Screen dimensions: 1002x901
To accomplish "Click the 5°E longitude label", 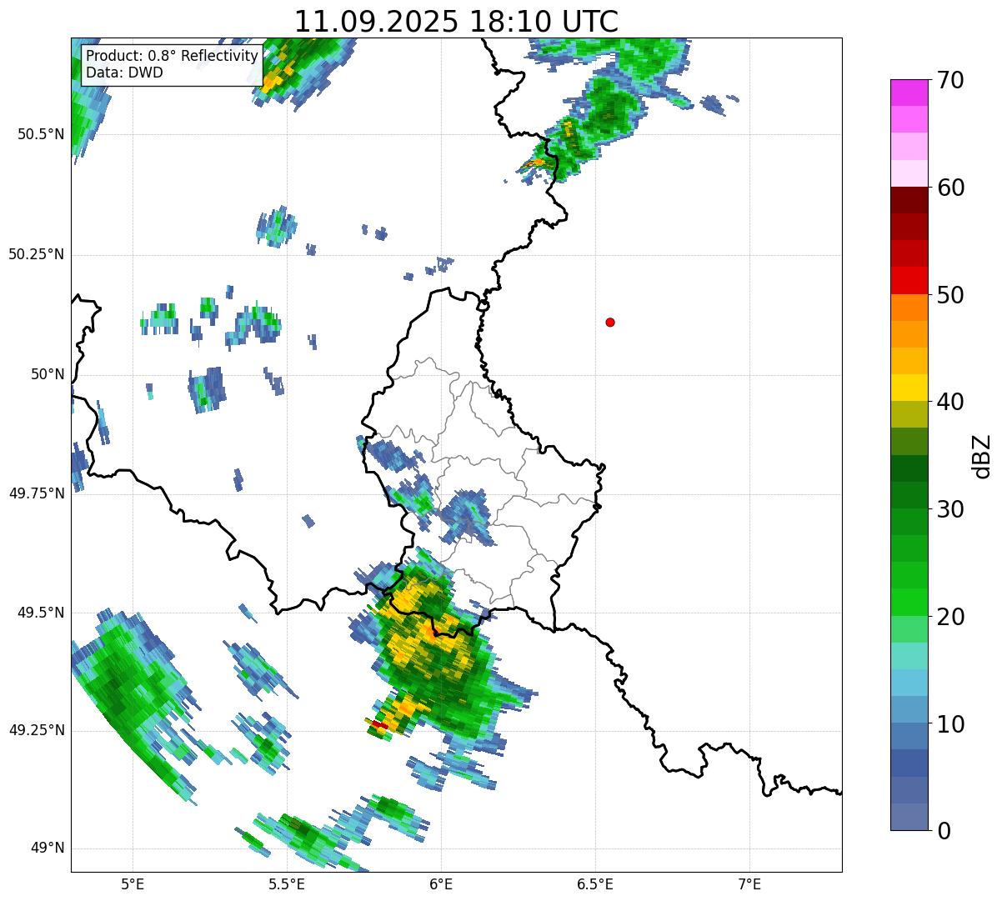I will tap(133, 883).
